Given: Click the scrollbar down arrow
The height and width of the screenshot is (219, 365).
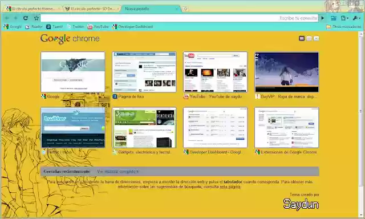Looking at the screenshot, I should (x=361, y=214).
